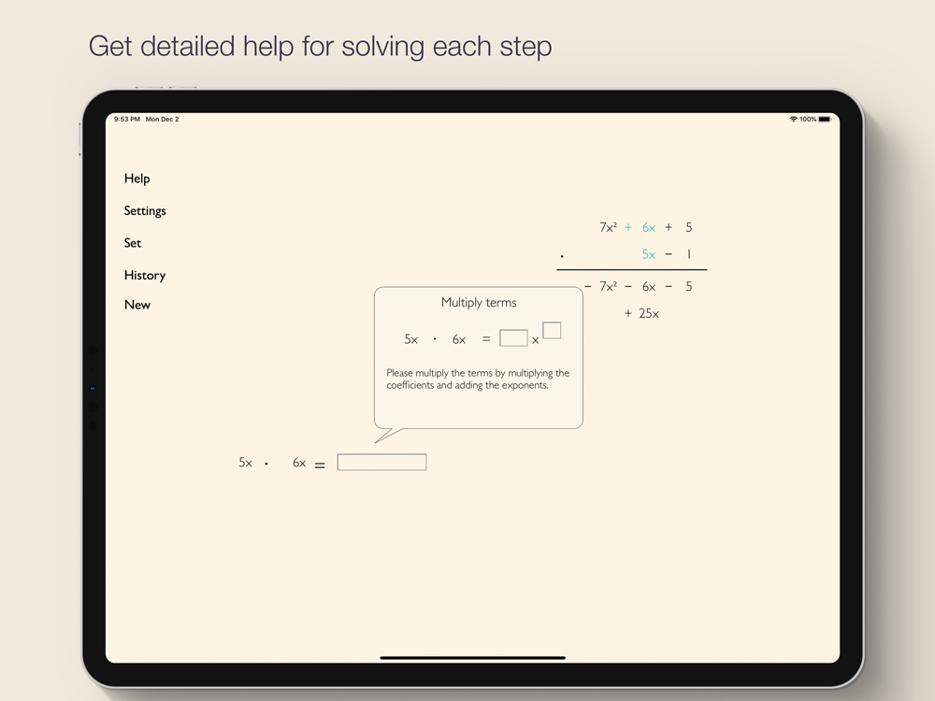Click the coefficient box in help bubble
The width and height of the screenshot is (935, 701).
(x=513, y=338)
